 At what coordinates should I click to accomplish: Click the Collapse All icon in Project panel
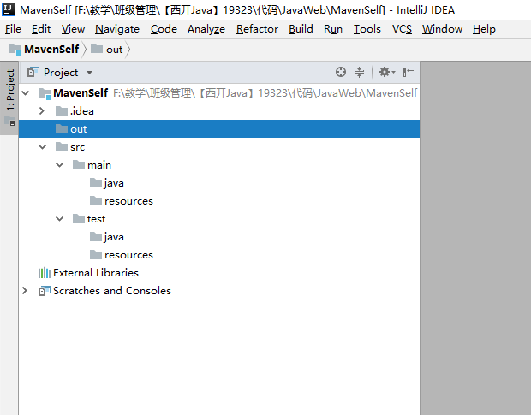coord(359,72)
